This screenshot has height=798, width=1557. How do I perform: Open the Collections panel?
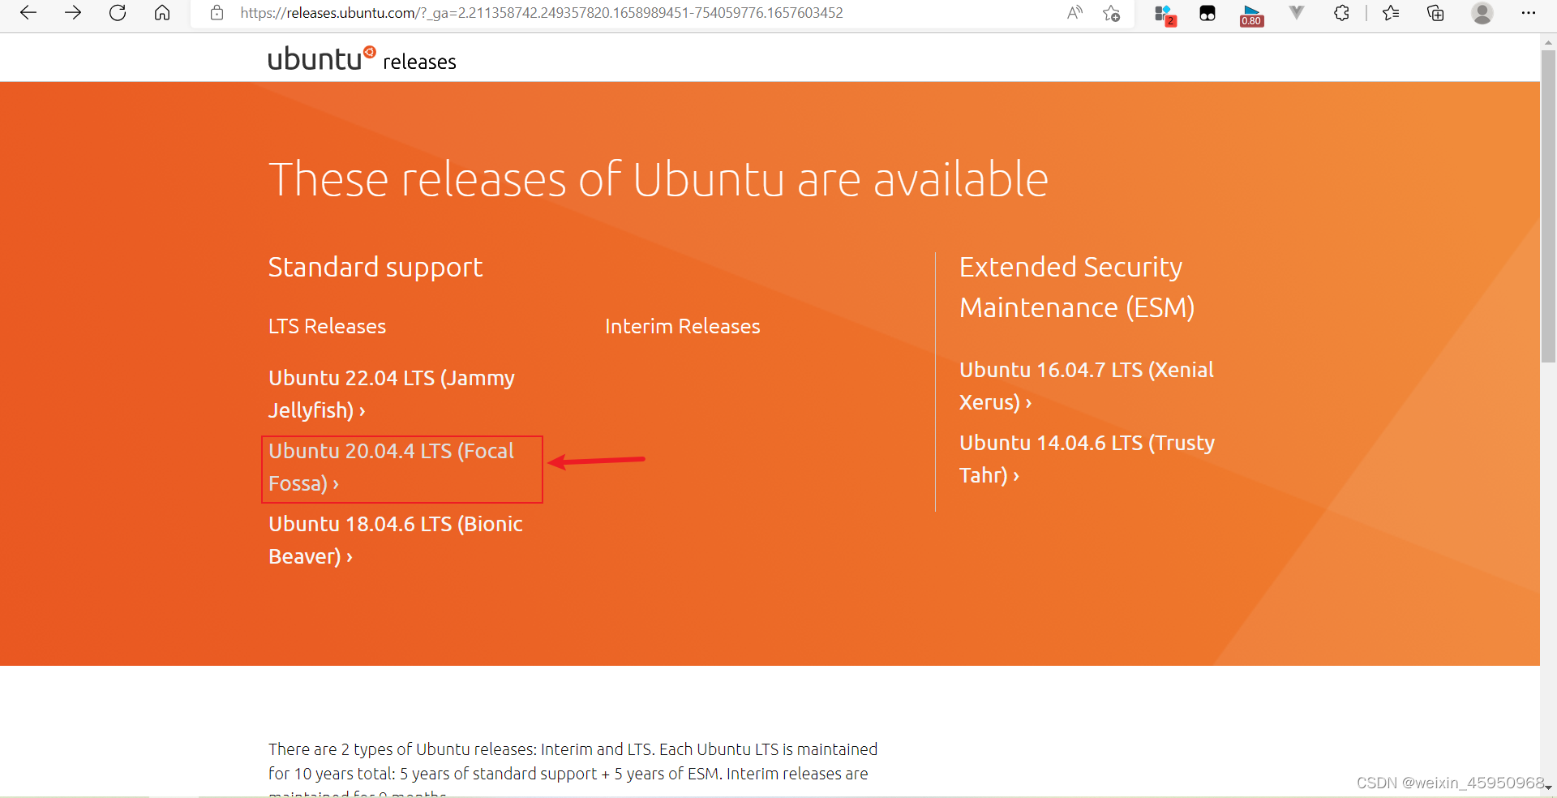tap(1435, 13)
